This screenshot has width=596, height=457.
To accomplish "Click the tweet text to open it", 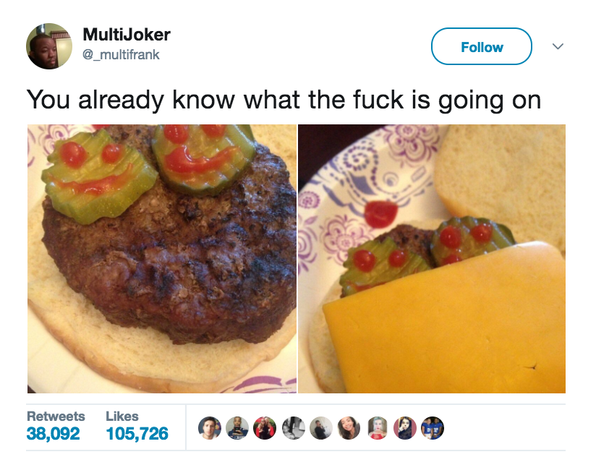I will (x=284, y=101).
